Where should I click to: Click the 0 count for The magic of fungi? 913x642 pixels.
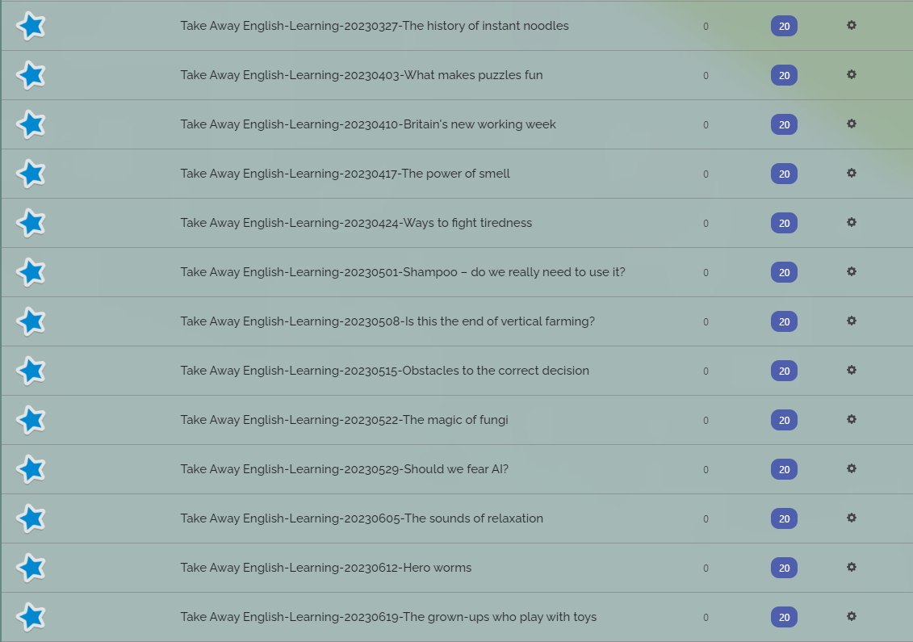pos(706,420)
